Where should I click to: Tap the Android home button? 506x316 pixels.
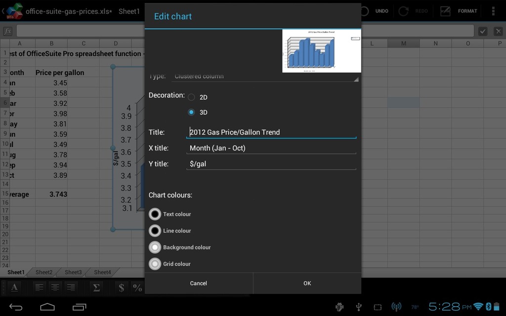point(47,307)
